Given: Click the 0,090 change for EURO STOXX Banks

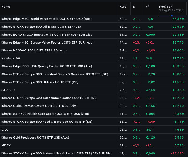Looking at the screenshot, I should (150, 35).
